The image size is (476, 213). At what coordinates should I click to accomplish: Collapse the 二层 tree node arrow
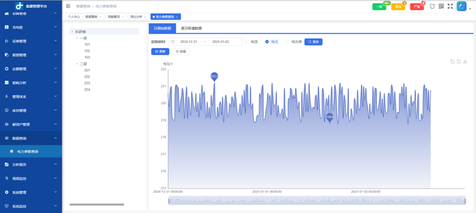click(x=77, y=64)
